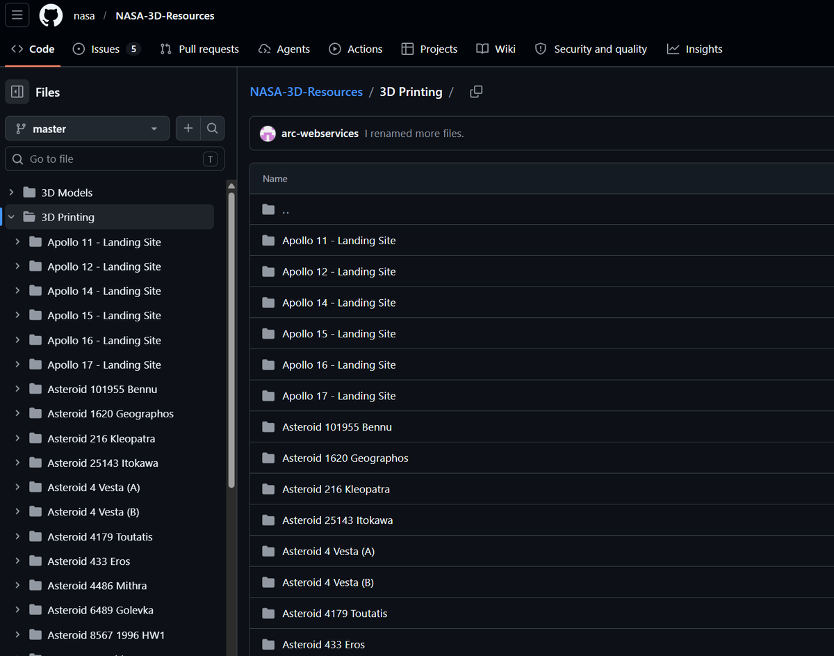Screen dimensions: 834x656
Task: Expand the 3D Models tree folder
Action: point(11,193)
